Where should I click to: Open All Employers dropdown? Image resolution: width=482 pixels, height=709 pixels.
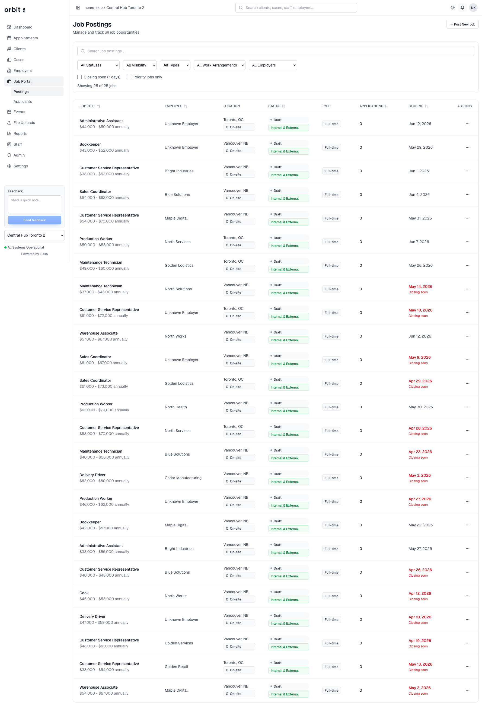[x=273, y=65]
